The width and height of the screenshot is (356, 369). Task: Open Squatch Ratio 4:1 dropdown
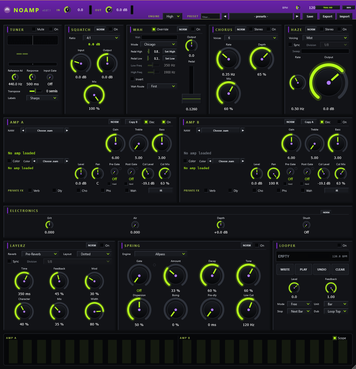(101, 38)
